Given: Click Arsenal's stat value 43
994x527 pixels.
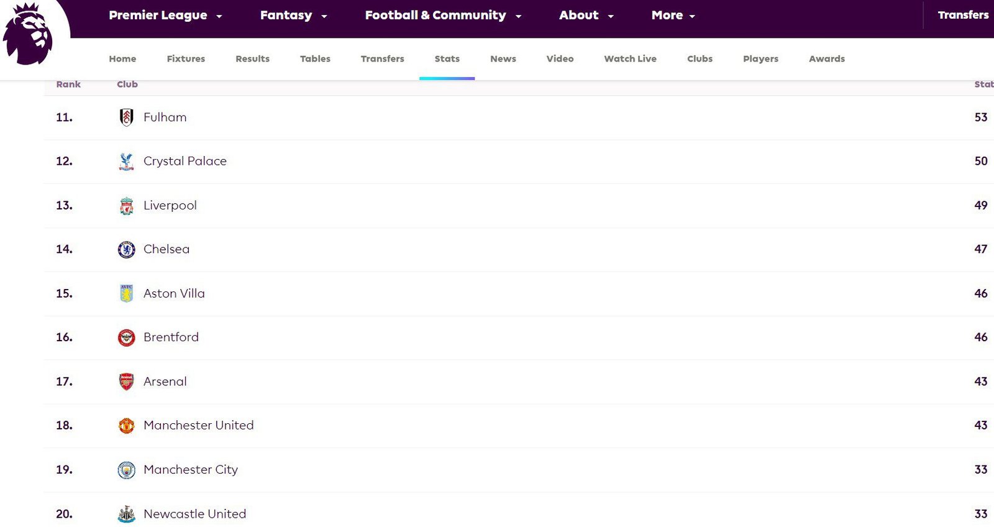Looking at the screenshot, I should pos(980,382).
